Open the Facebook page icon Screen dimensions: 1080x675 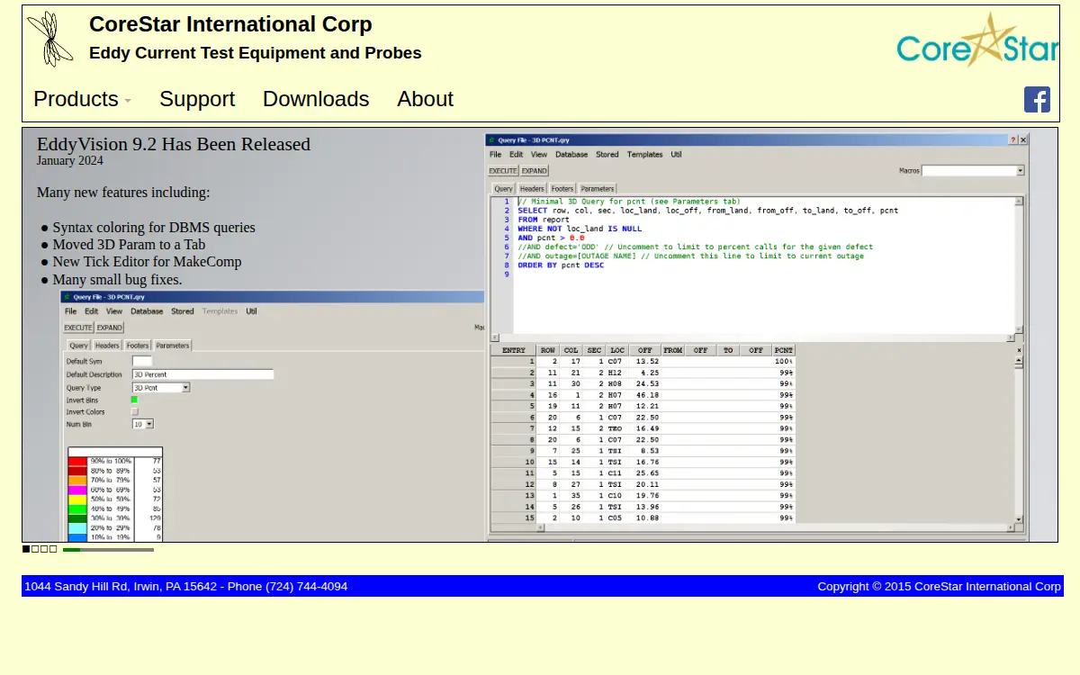pyautogui.click(x=1037, y=99)
